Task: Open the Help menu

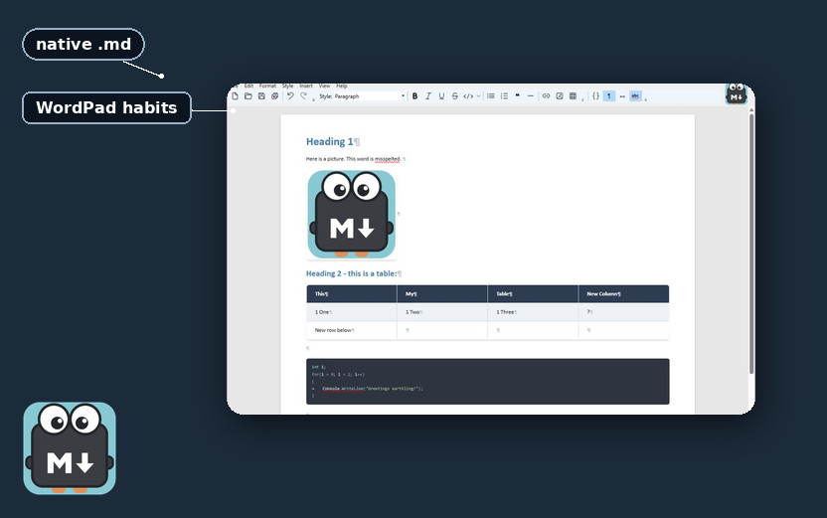Action: 342,86
